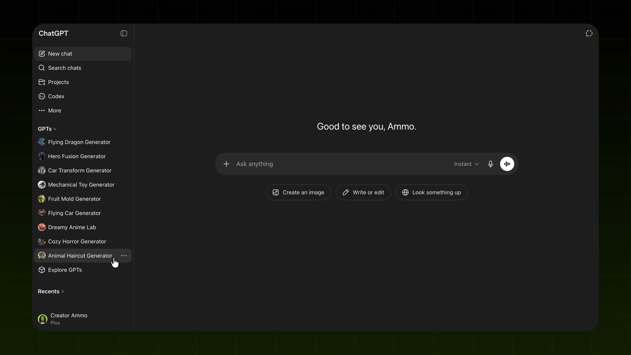Click the Dreamy Anime Lab avatar
This screenshot has width=631, height=355.
click(42, 227)
